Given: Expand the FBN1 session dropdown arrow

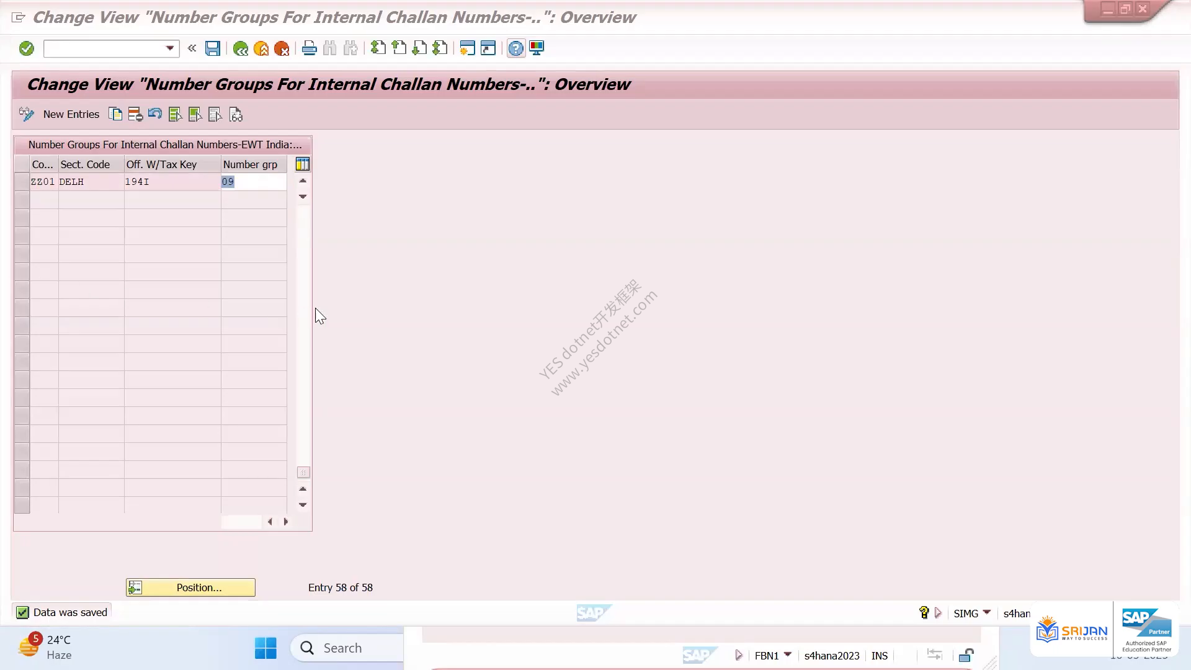Looking at the screenshot, I should [x=788, y=655].
